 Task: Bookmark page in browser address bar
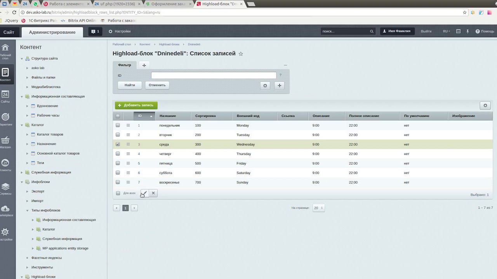[x=465, y=12]
